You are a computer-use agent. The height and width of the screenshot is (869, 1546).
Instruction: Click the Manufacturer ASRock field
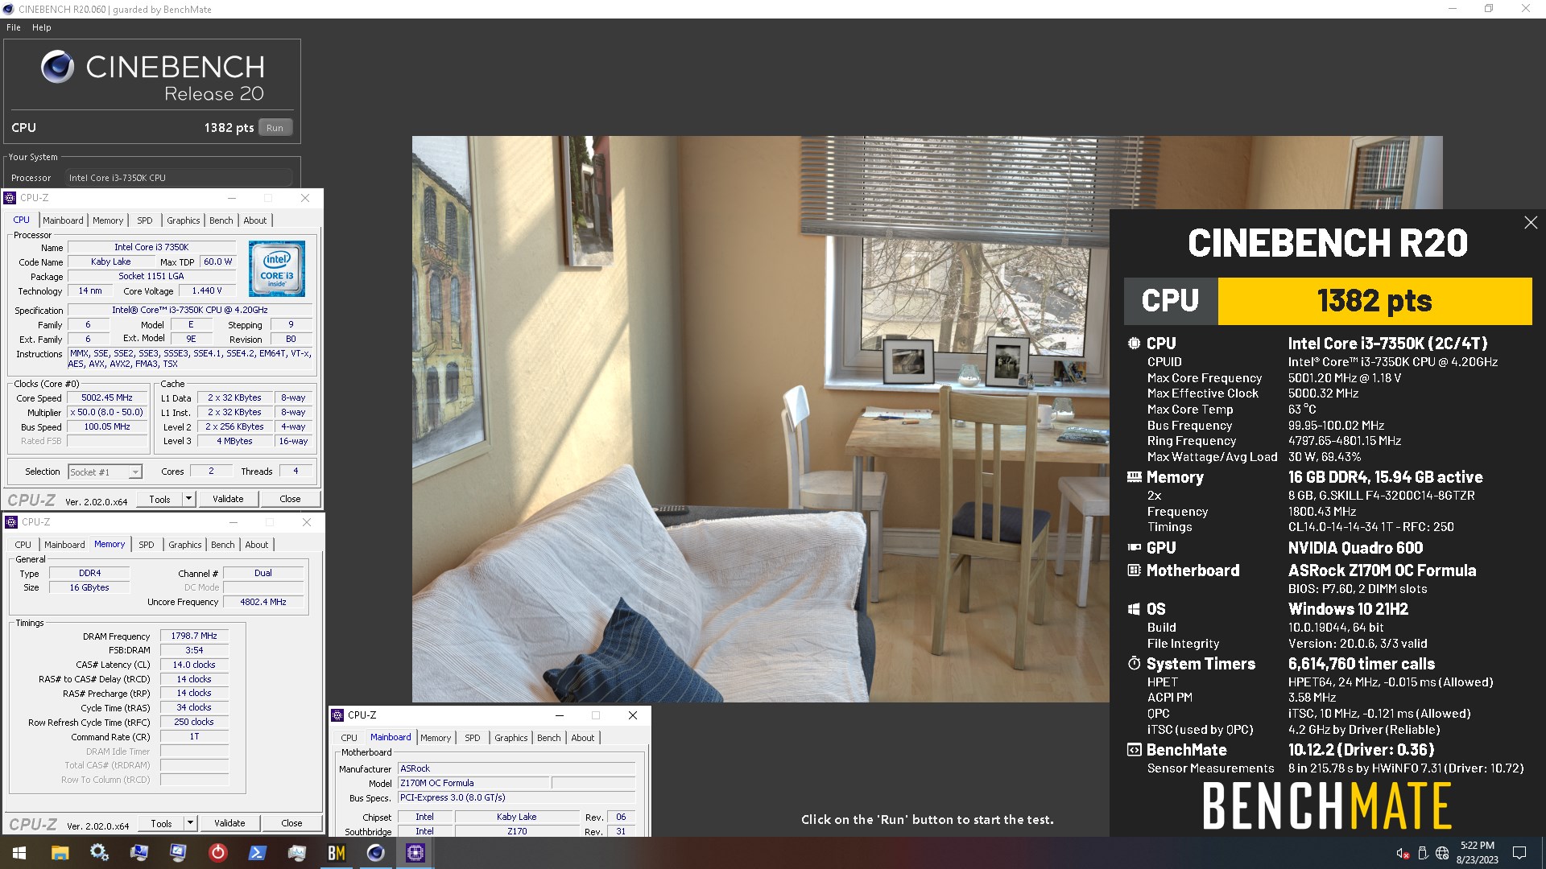click(517, 768)
